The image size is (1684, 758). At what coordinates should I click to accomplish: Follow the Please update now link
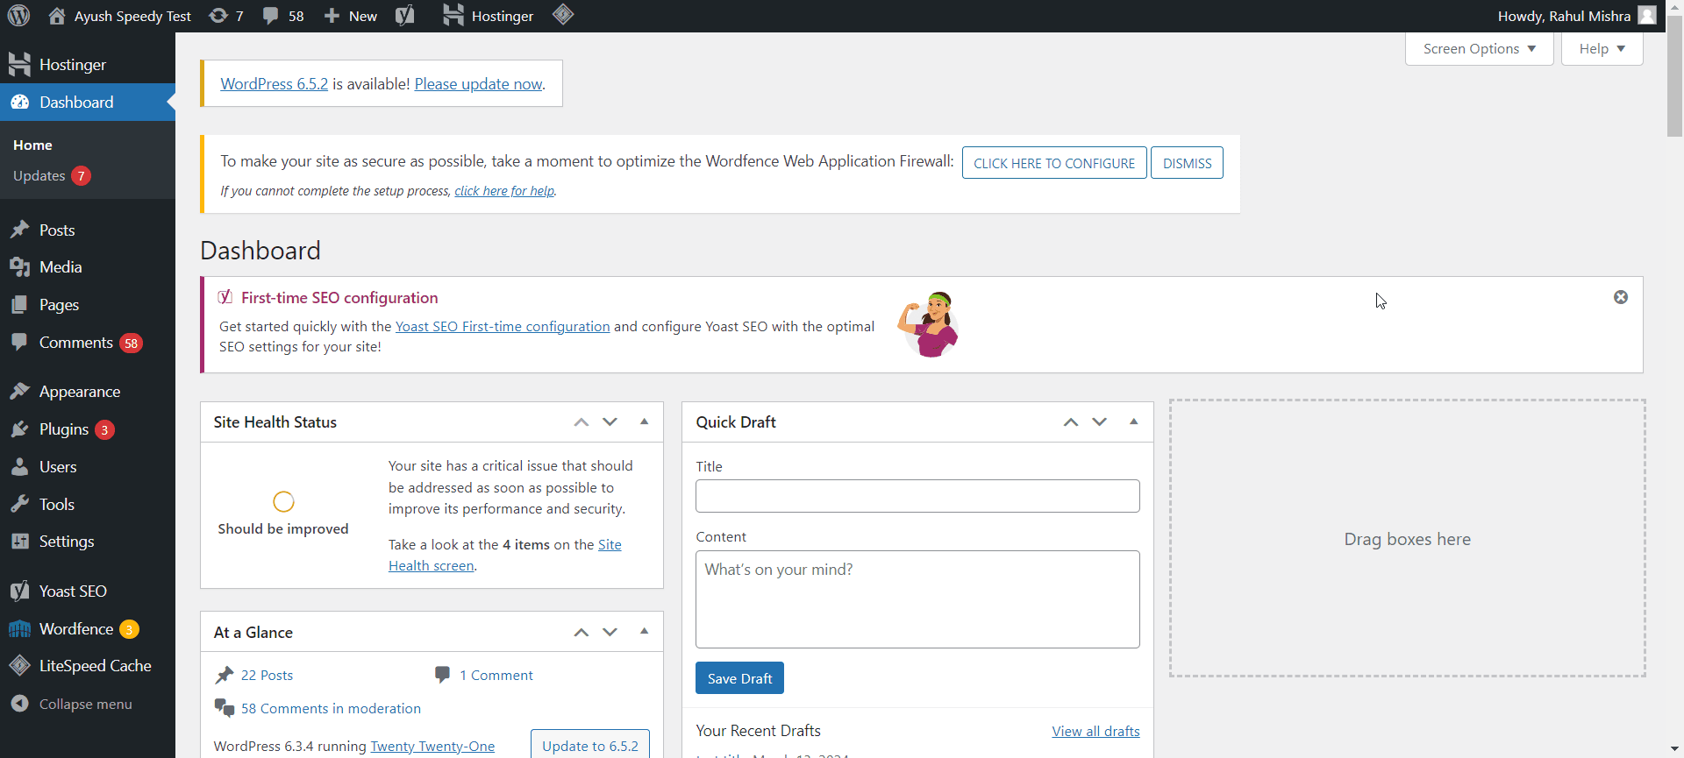pos(479,84)
